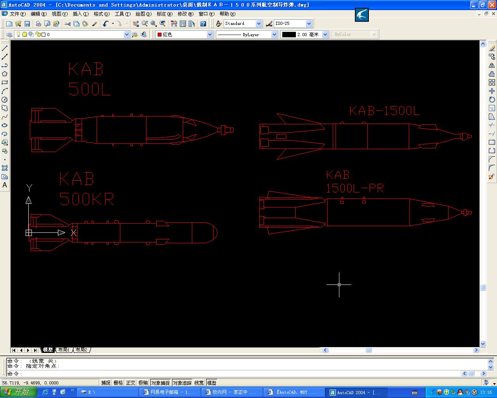Select the Hatch tool
Screen dimensions: 497x398
(x=5, y=168)
